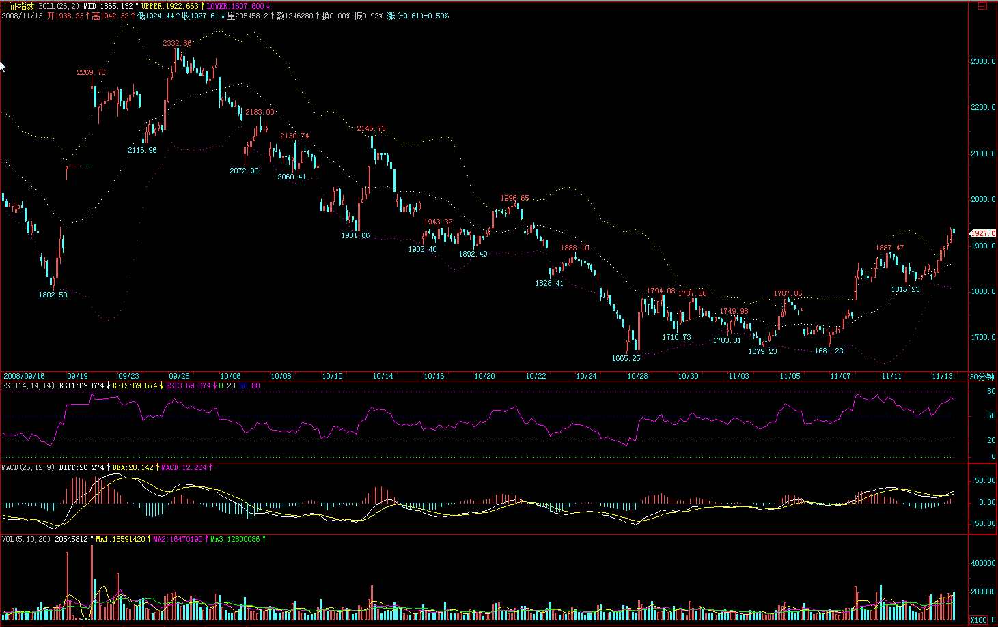Click the 2130.74 high label
998x627 pixels.
294,136
